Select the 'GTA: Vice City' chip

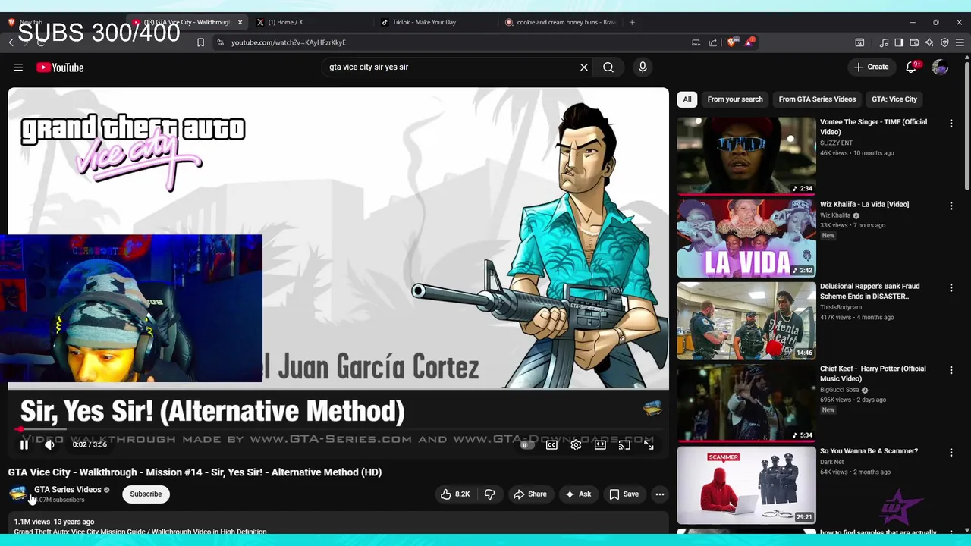point(894,99)
